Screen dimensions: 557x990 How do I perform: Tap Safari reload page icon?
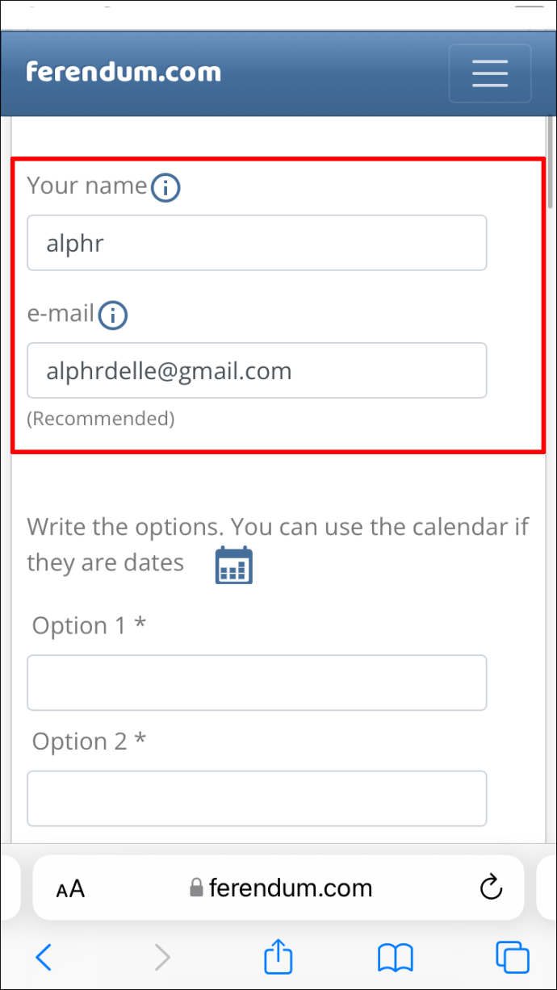click(491, 888)
